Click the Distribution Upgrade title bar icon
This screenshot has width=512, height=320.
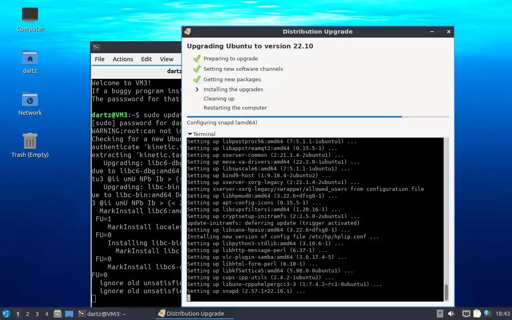click(188, 32)
